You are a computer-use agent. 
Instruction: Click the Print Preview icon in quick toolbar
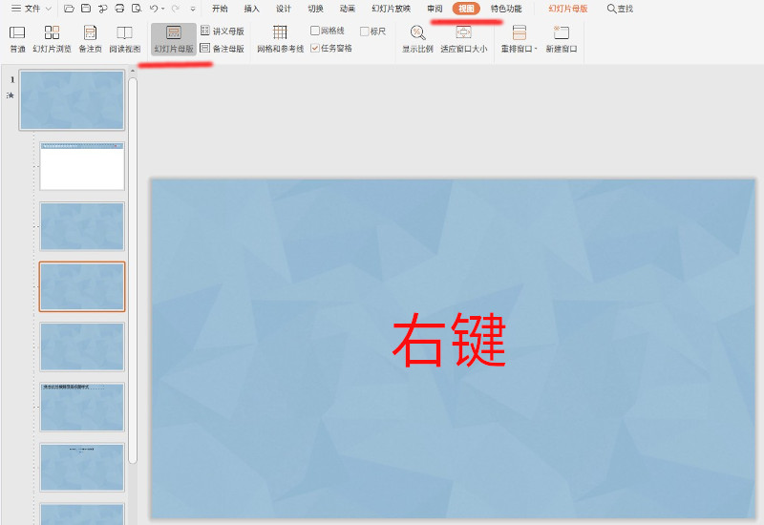point(137,9)
